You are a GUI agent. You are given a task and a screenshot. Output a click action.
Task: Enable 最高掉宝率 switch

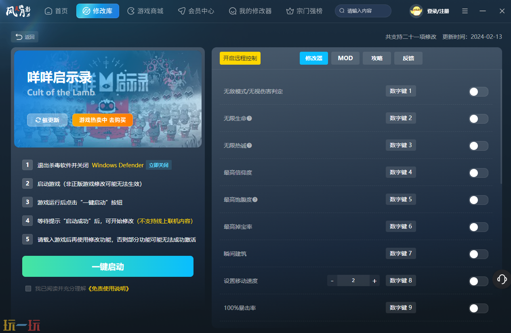point(479,227)
